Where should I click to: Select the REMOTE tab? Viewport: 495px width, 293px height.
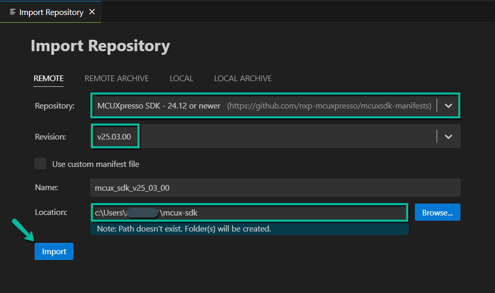click(49, 79)
